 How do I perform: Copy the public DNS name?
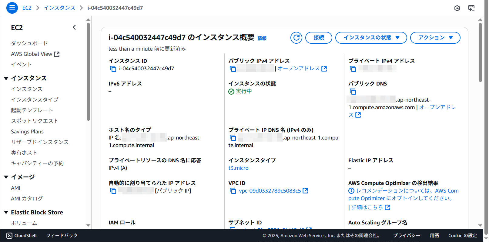tap(353, 92)
